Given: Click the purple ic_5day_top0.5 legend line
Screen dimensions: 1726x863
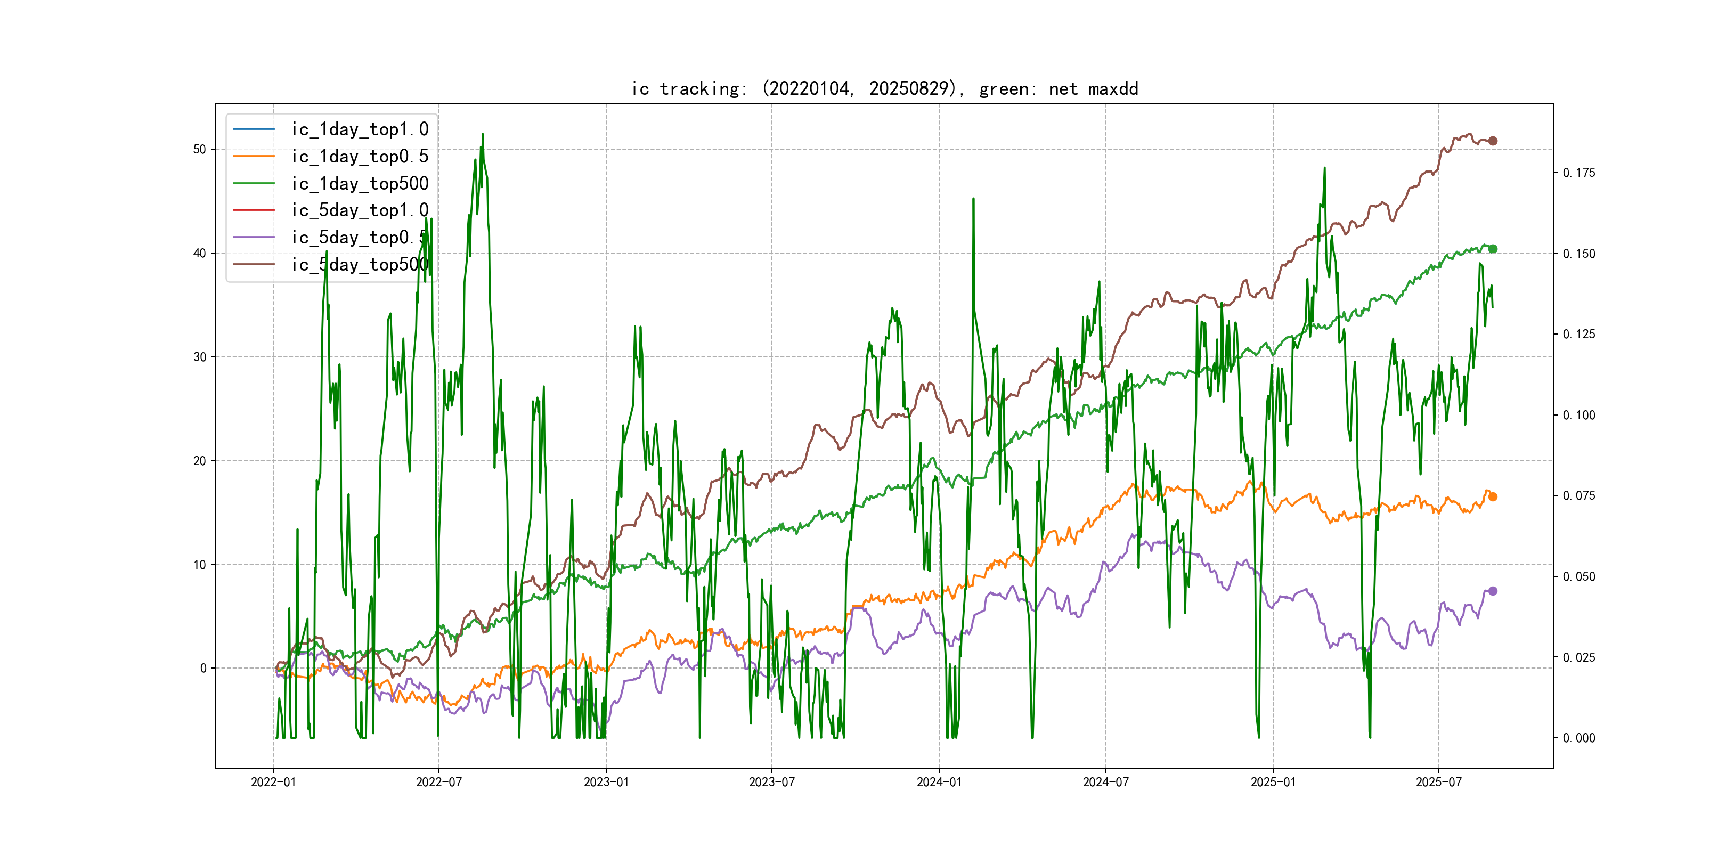Looking at the screenshot, I should click(x=253, y=237).
